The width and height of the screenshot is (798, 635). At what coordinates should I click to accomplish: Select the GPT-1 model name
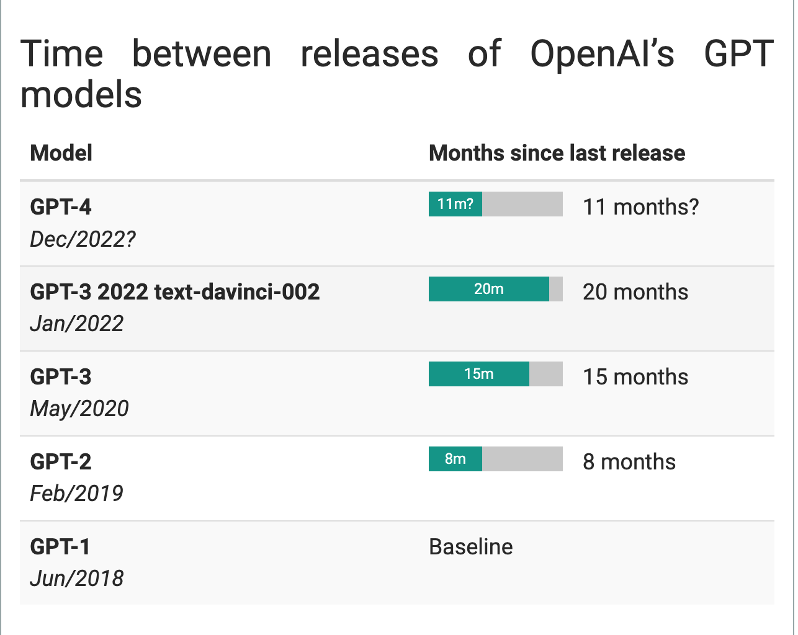point(60,547)
